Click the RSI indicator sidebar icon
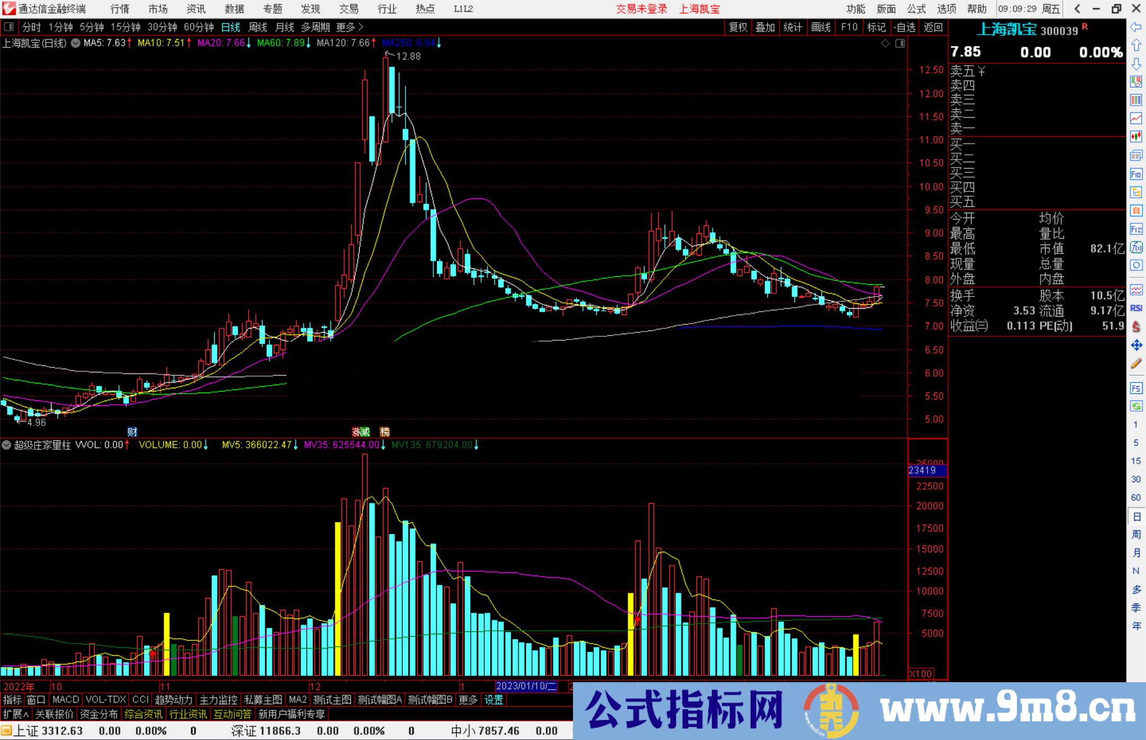Screen dimensions: 1146x740 [x=1136, y=308]
